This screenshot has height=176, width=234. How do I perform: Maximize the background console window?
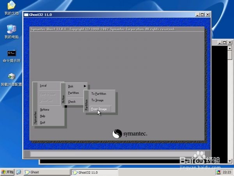coord(225,43)
